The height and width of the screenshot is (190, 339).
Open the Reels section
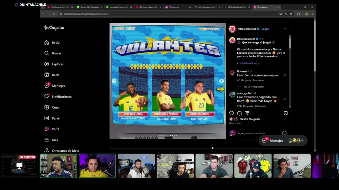(52, 75)
